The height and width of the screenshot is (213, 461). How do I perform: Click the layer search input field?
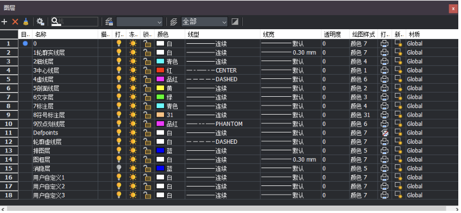coord(74,22)
